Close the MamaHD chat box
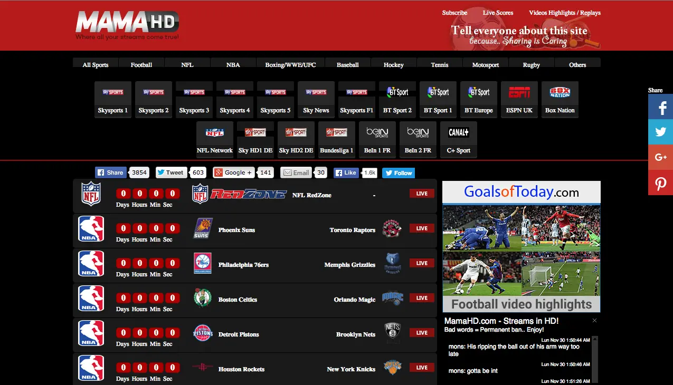This screenshot has width=673, height=385. (x=594, y=321)
